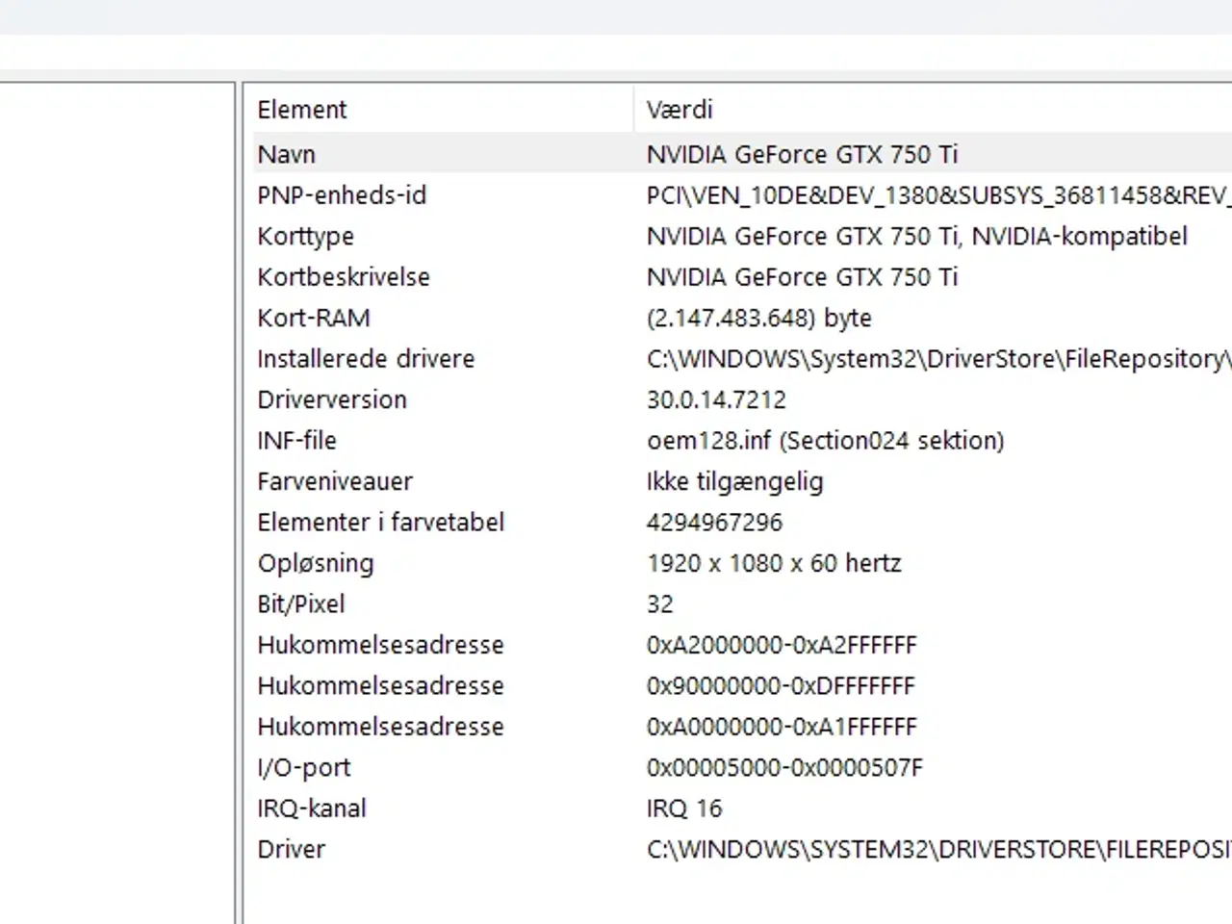Select the Driverversion row label
The image size is (1232, 924).
click(332, 399)
